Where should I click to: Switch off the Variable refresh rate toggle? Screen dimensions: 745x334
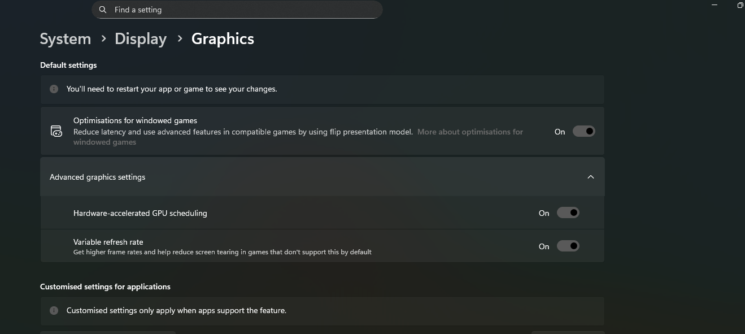tap(568, 246)
